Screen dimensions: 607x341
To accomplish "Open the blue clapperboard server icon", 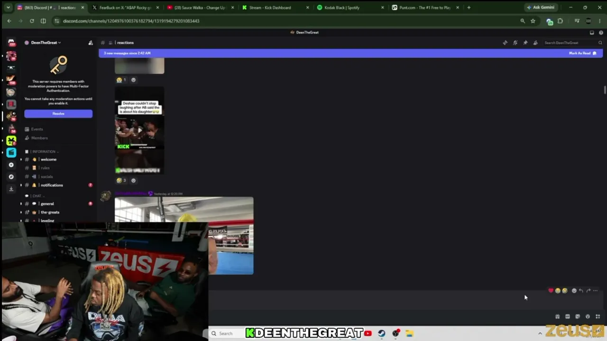I will coord(11,153).
